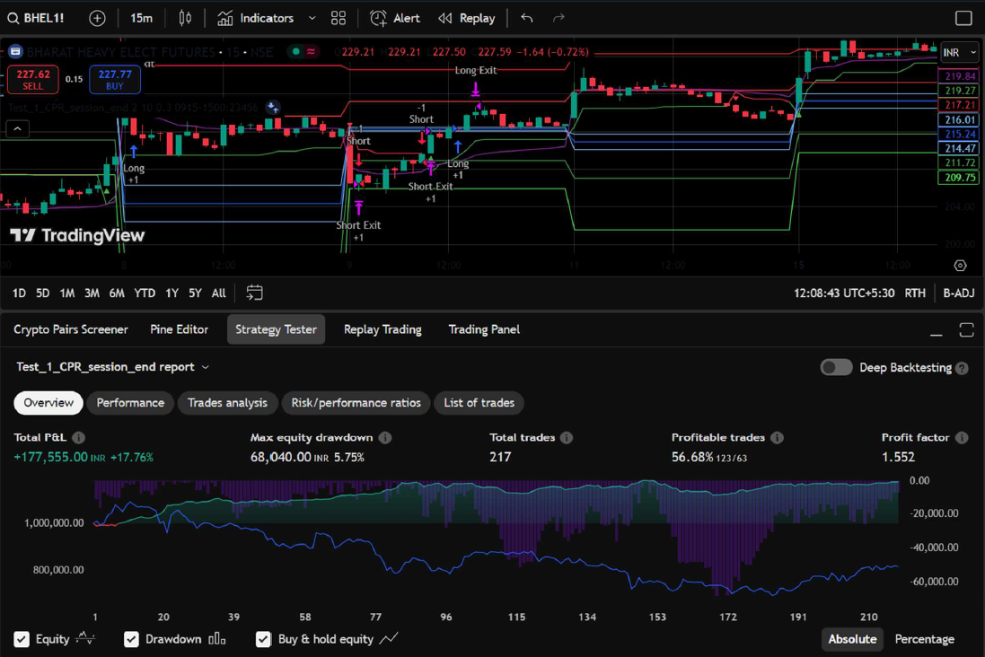Select the 1Y date range
Viewport: 985px width, 657px height.
(x=171, y=293)
